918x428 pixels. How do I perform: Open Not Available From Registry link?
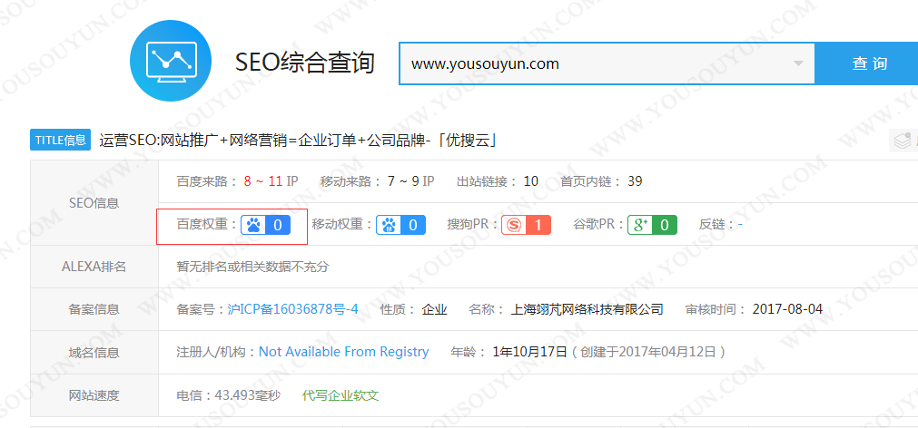tap(343, 352)
